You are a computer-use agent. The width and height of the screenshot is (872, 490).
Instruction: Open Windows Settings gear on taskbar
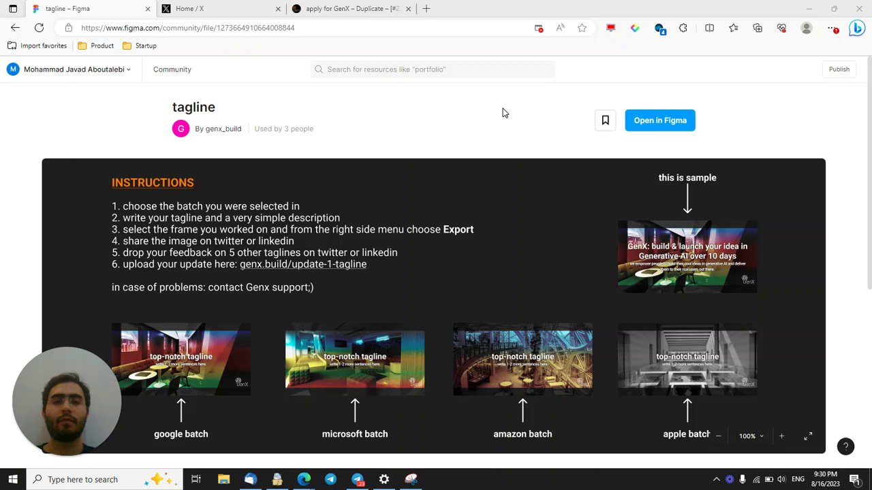coord(384,479)
